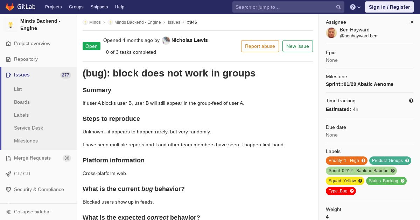This screenshot has height=220, width=420.
Task: Click the New issue button
Action: click(297, 46)
